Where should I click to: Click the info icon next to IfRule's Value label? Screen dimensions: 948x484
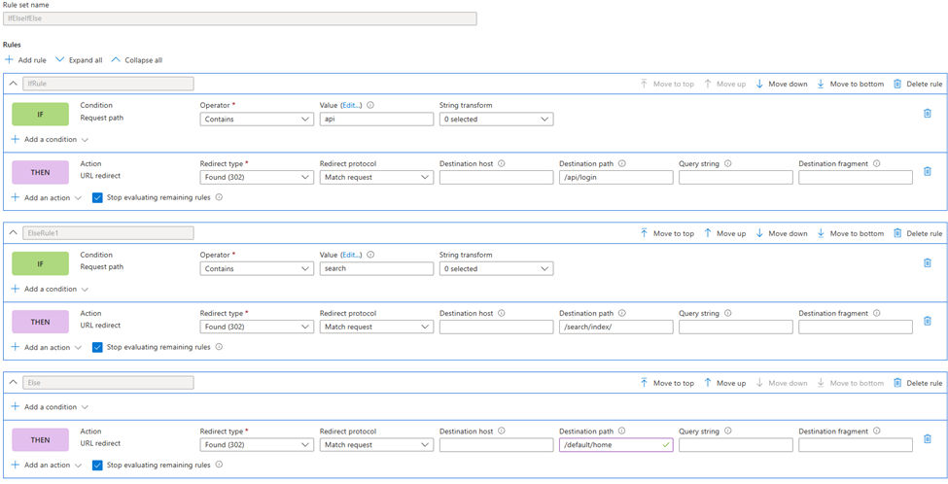(x=370, y=105)
